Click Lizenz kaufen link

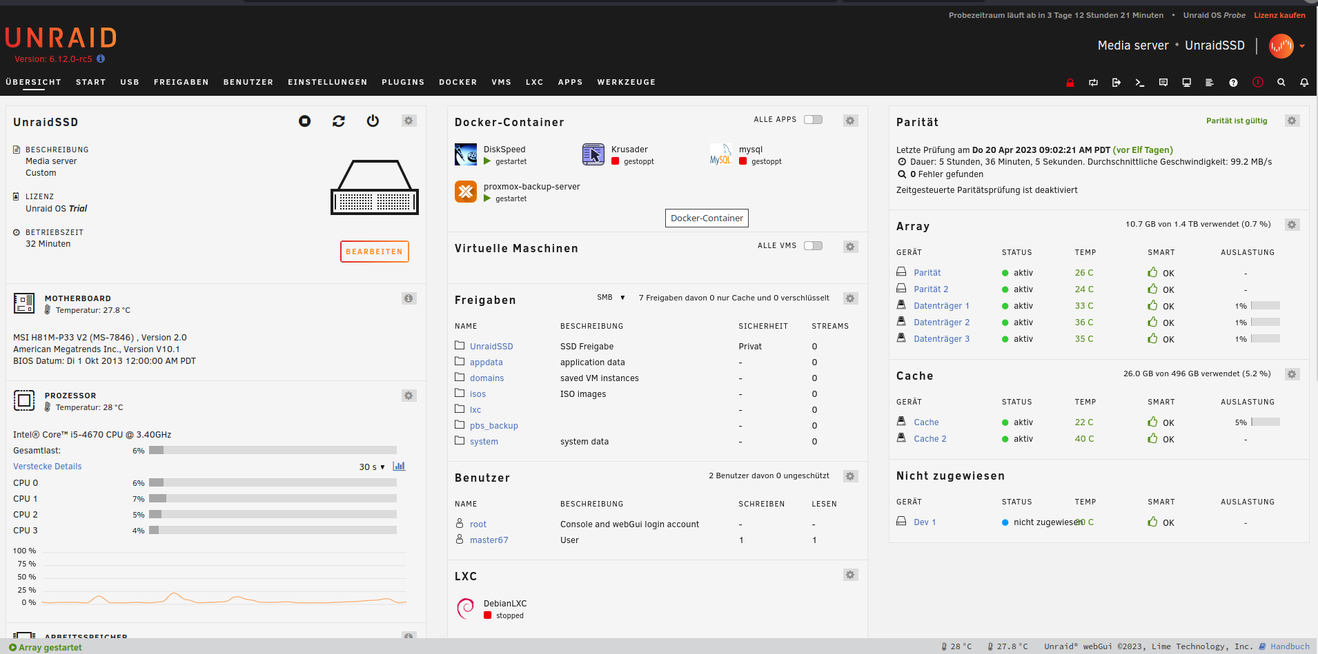[x=1279, y=15]
